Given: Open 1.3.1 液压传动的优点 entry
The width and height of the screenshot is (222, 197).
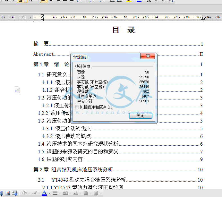Looking at the screenshot, I should click(x=123, y=128).
